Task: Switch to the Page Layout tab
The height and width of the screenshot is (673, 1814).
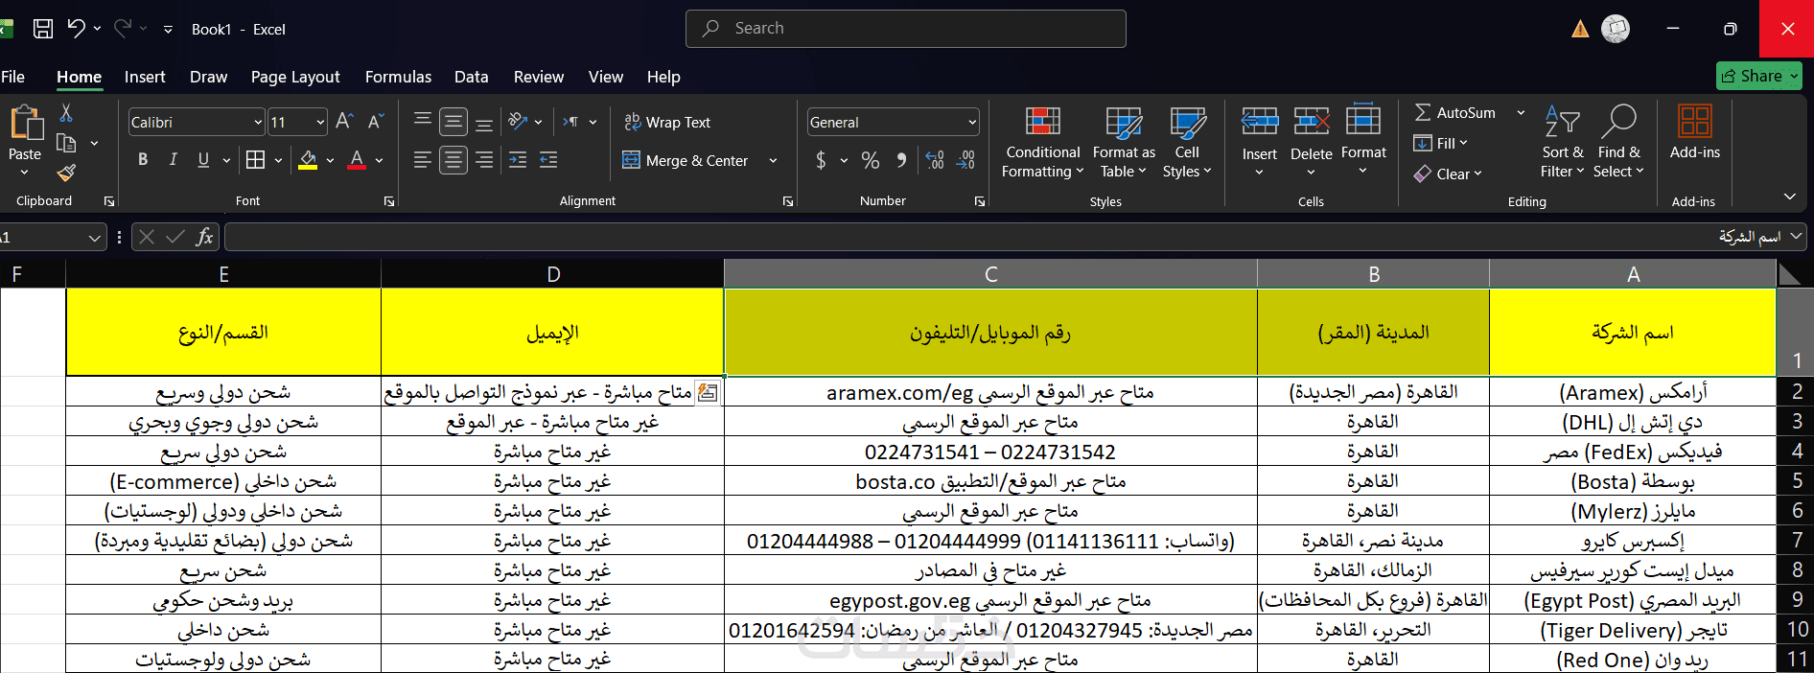Action: point(295,77)
